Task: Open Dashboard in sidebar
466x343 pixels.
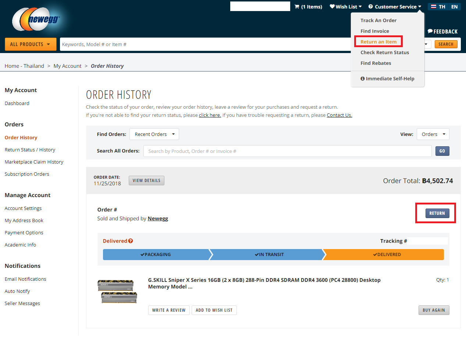Action: click(17, 103)
